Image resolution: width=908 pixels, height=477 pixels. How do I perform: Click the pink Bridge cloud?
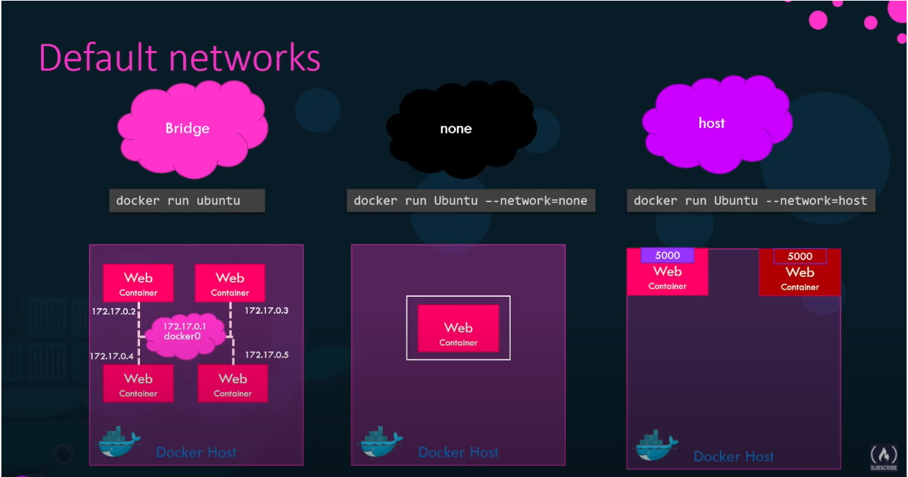187,129
